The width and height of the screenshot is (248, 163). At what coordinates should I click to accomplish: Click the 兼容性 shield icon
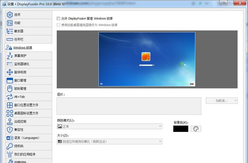coord(10,130)
